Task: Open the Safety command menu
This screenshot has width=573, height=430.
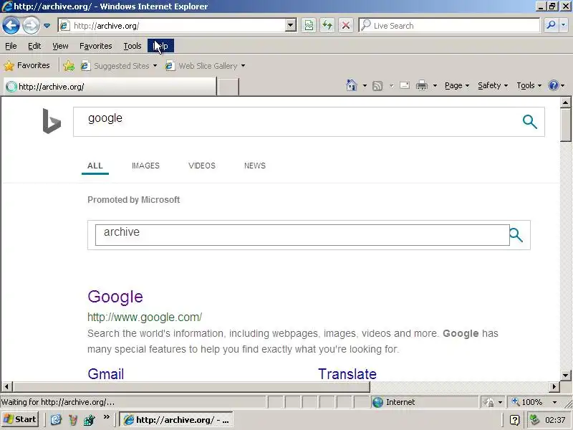Action: (x=493, y=85)
